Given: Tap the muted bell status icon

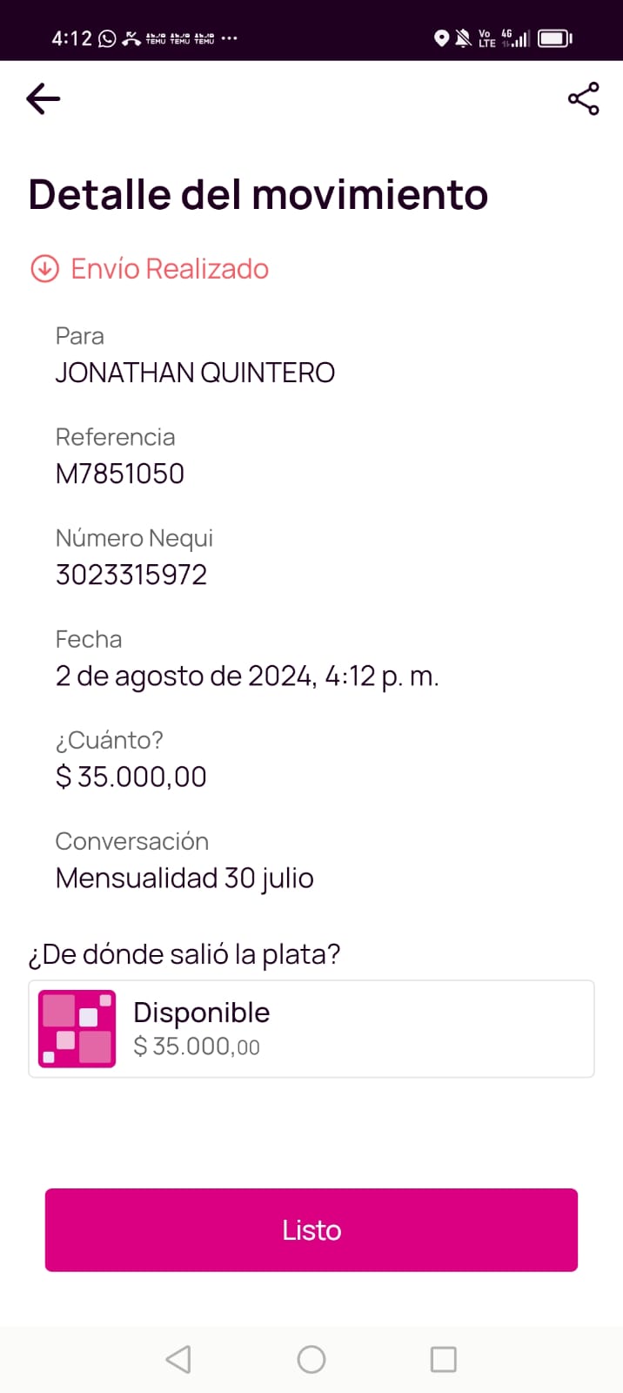Looking at the screenshot, I should pos(463,38).
